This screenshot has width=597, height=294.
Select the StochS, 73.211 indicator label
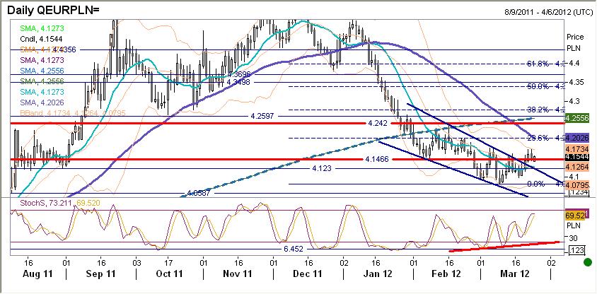pos(47,203)
